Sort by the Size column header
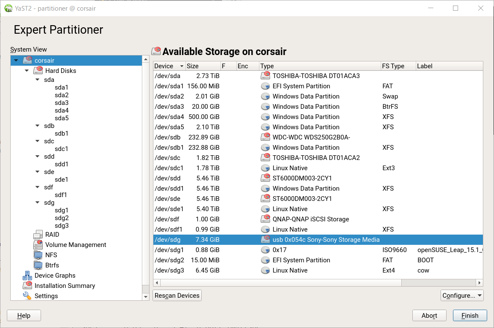Screen dimensions: 494x328 [203, 66]
